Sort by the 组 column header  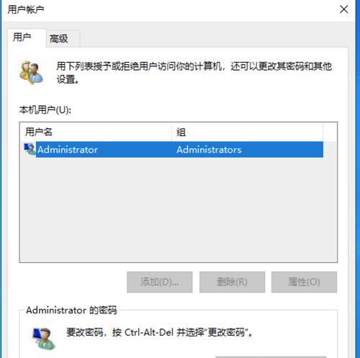[x=247, y=132]
